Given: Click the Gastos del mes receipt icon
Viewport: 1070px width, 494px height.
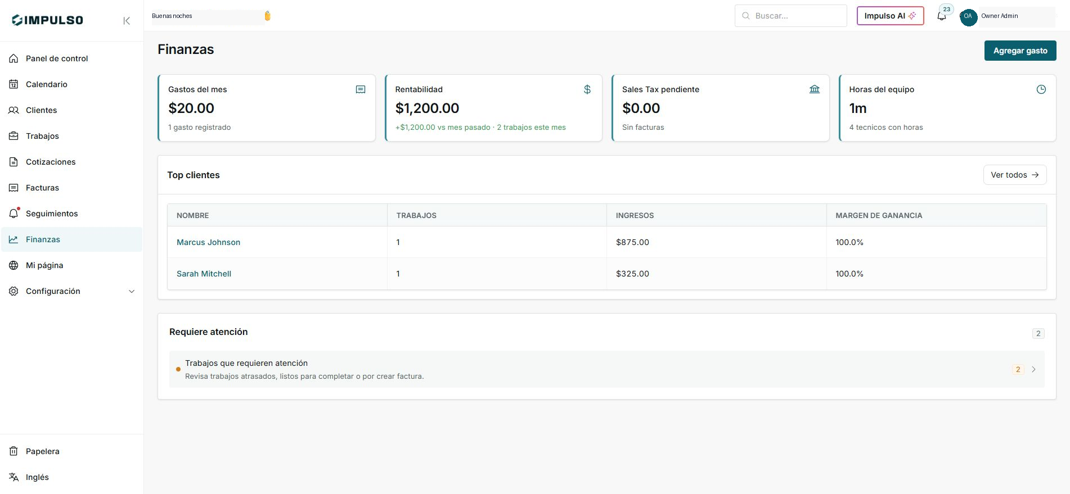Looking at the screenshot, I should 361,89.
